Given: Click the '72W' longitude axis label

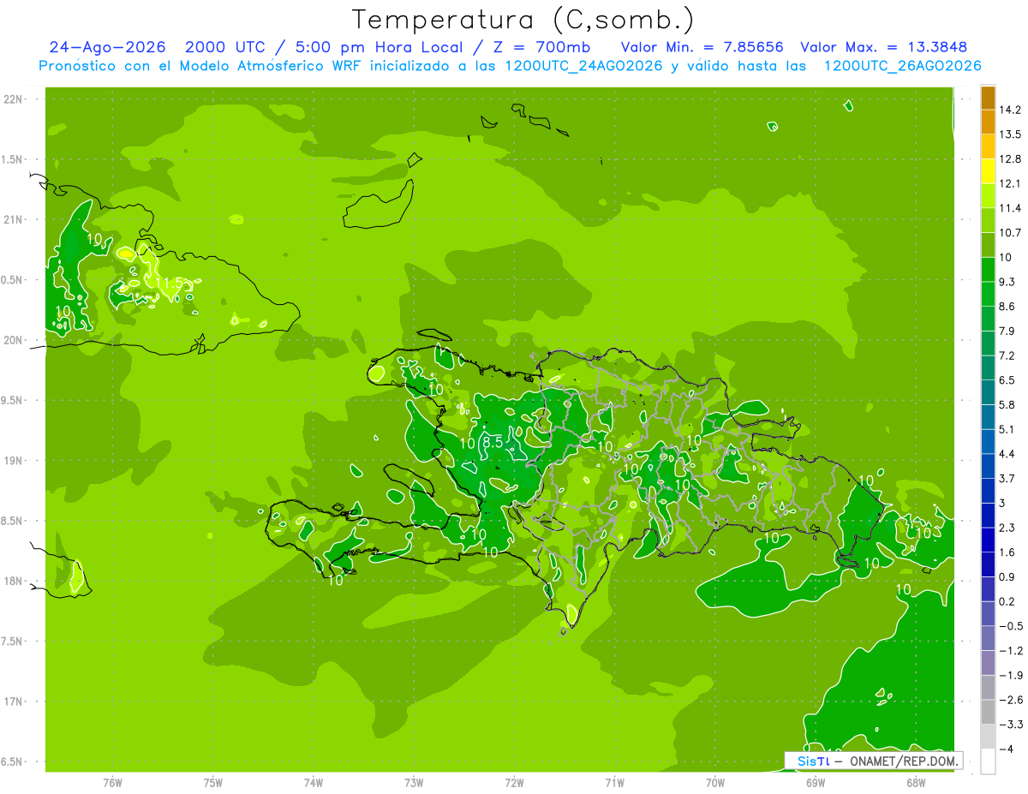Looking at the screenshot, I should (514, 782).
